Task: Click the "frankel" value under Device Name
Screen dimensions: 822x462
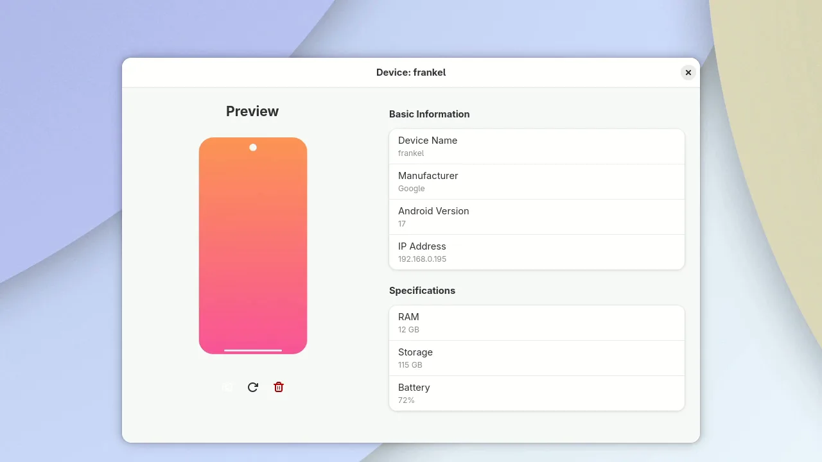Action: pyautogui.click(x=411, y=153)
